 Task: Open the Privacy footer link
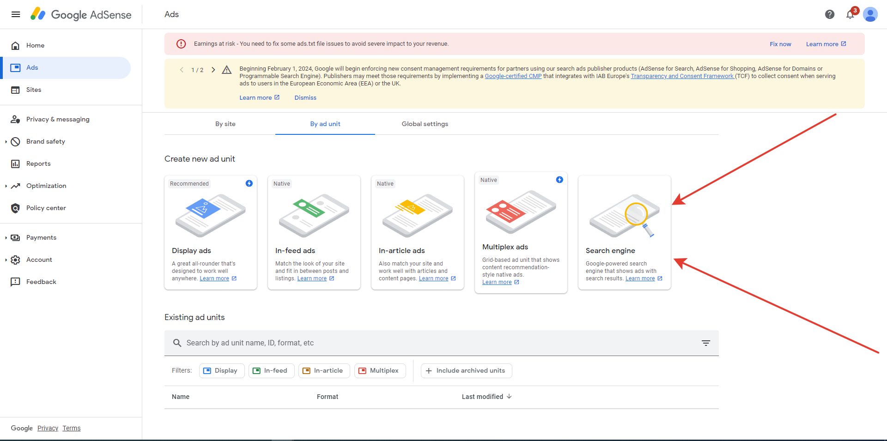coord(48,428)
